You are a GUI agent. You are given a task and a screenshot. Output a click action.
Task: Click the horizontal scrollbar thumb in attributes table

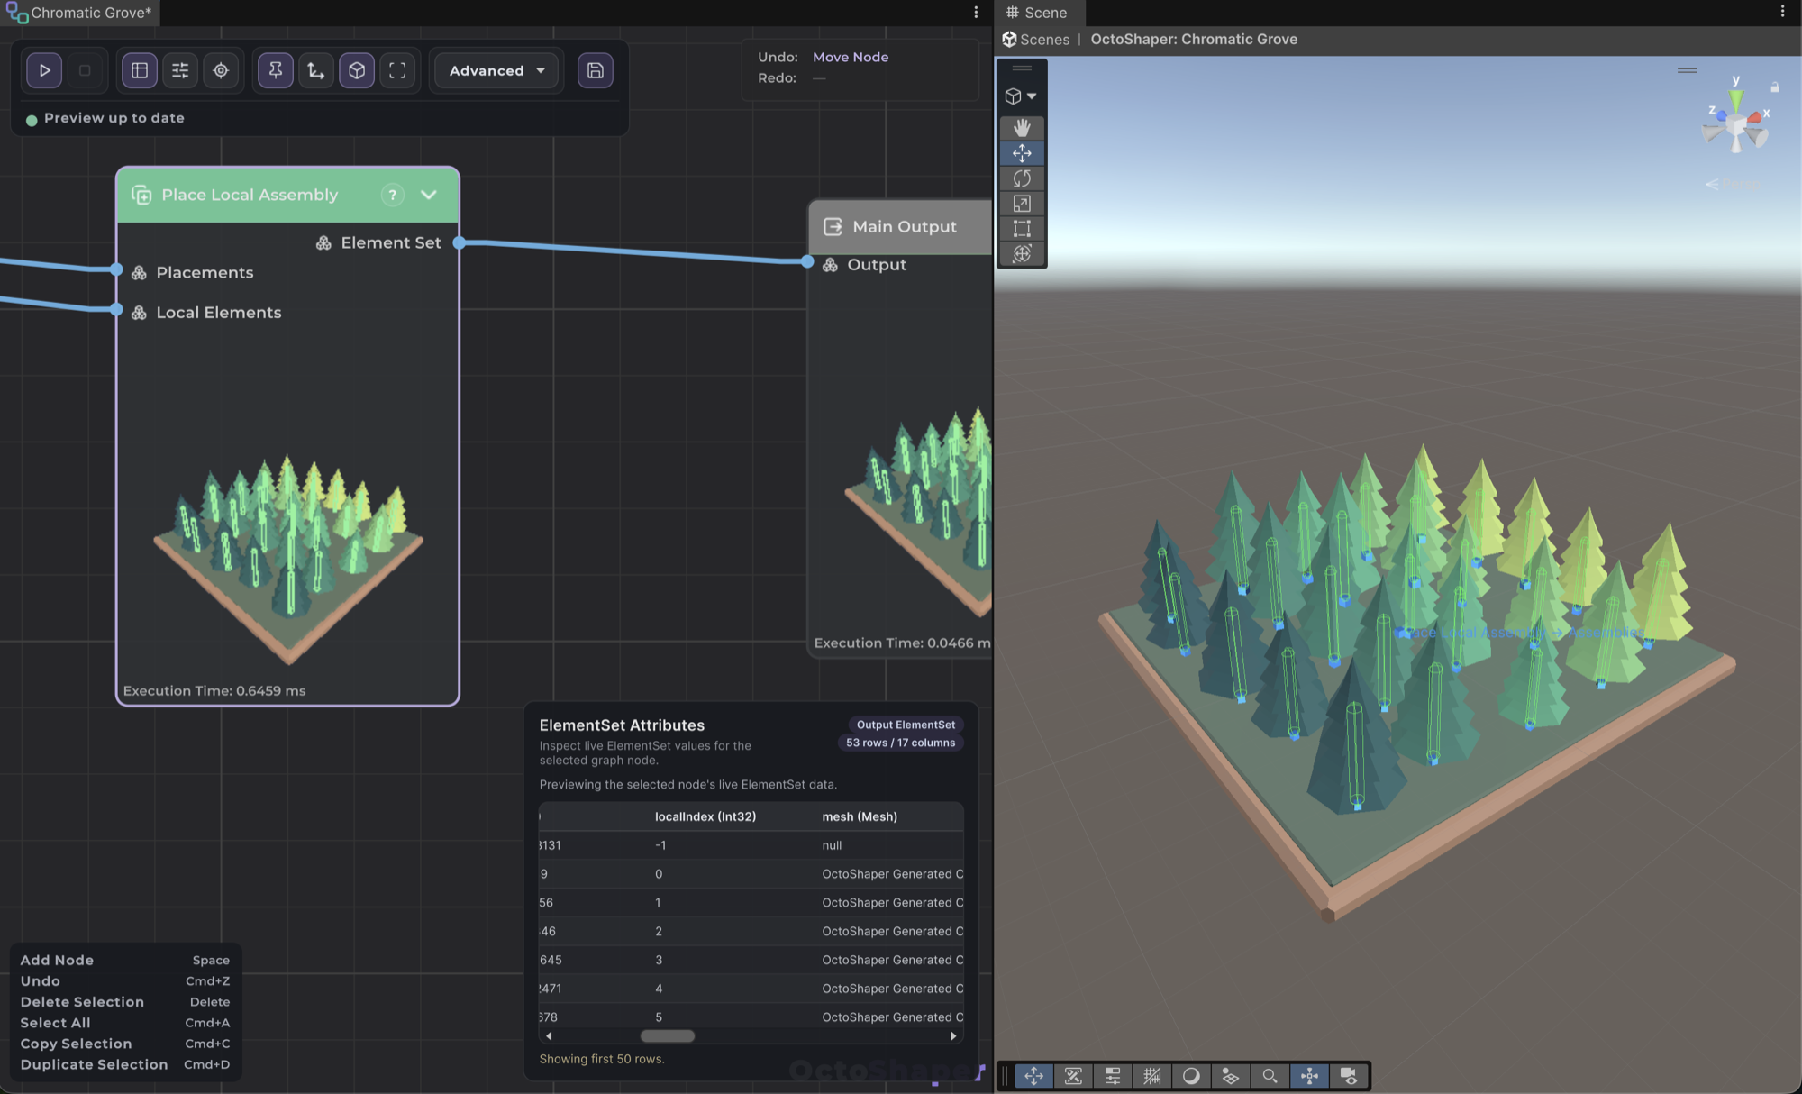click(x=668, y=1036)
